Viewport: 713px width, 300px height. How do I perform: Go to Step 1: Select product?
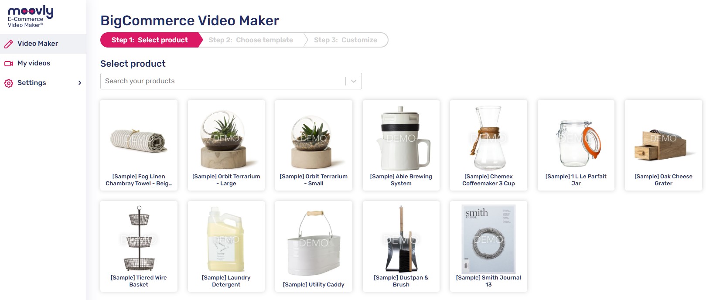pos(150,40)
